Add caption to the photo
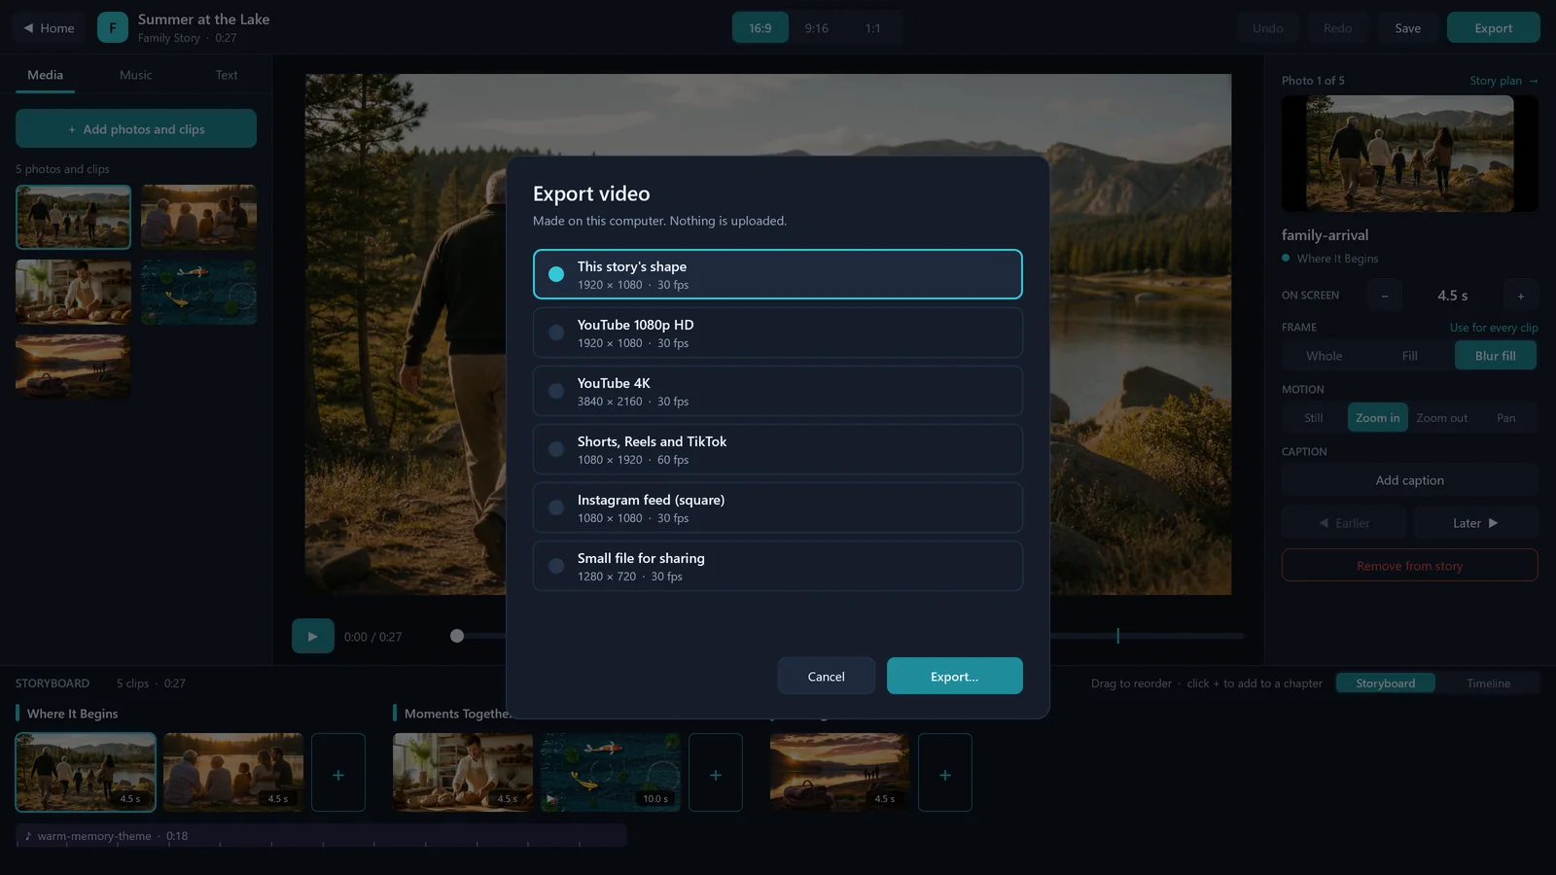Viewport: 1556px width, 875px height. 1409,480
